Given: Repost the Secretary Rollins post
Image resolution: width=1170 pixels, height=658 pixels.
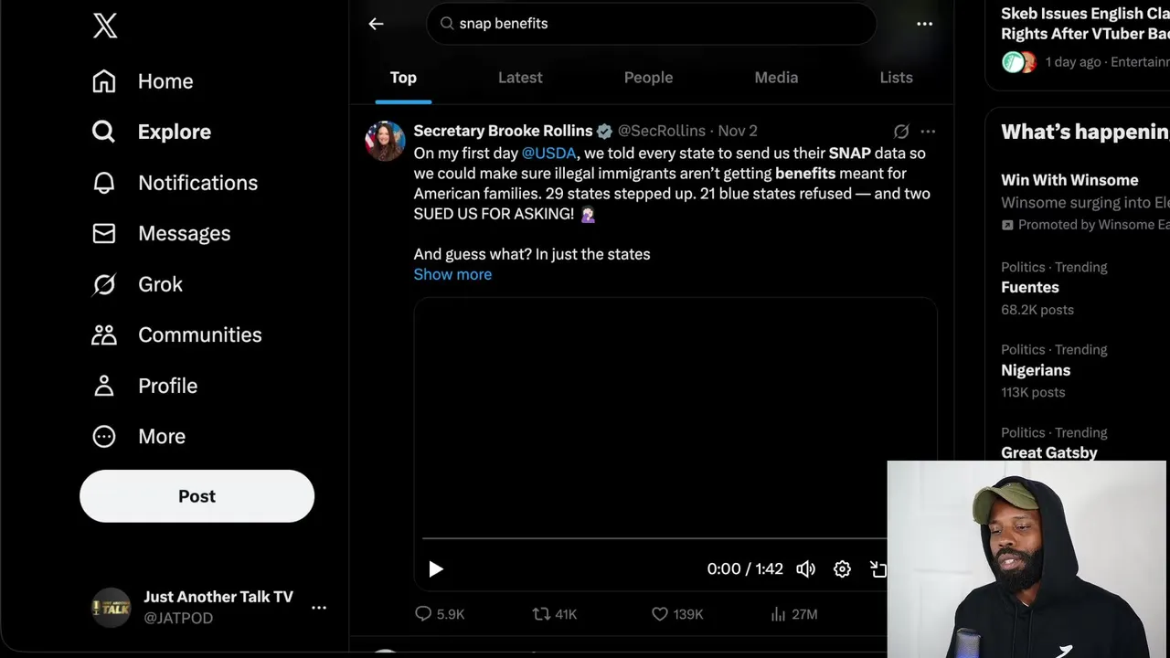Looking at the screenshot, I should (542, 614).
